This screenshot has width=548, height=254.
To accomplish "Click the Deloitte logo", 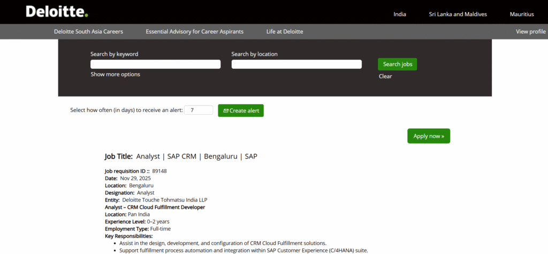I will point(57,12).
